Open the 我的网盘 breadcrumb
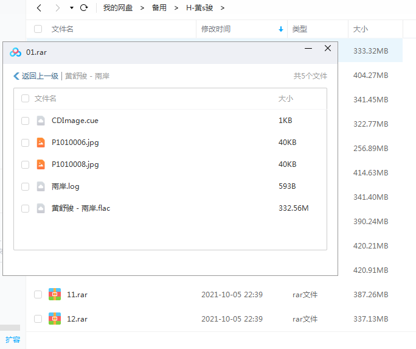 pyautogui.click(x=118, y=8)
